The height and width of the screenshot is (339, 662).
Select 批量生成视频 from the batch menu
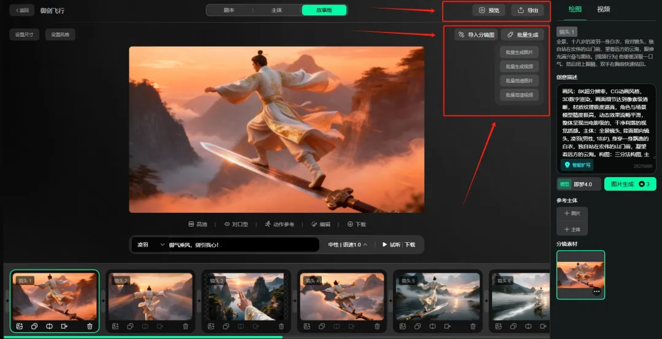(x=519, y=66)
